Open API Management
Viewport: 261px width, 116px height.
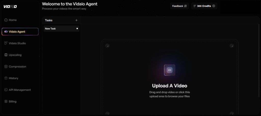(20, 90)
